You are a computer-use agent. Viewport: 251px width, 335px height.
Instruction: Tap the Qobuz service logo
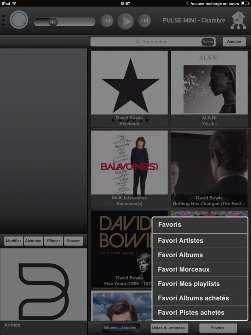tap(19, 20)
